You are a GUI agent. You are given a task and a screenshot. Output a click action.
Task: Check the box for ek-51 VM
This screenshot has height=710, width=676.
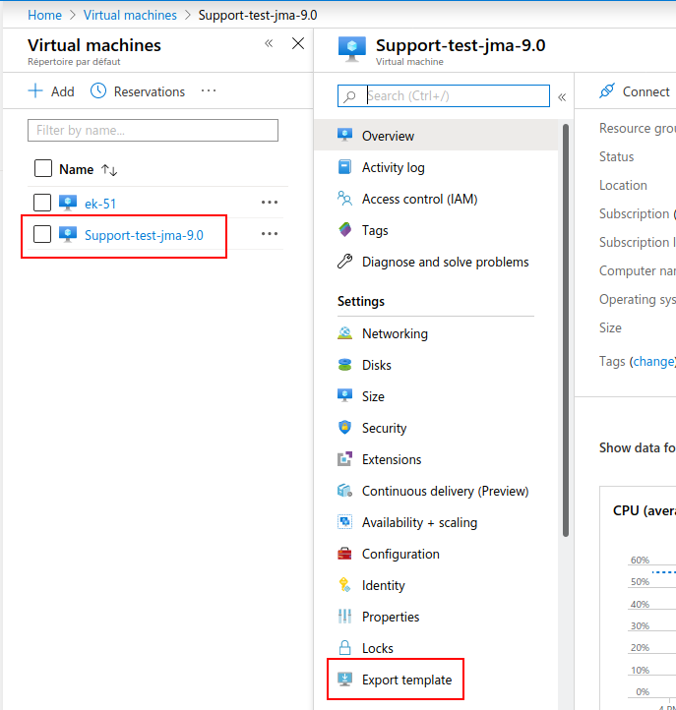pyautogui.click(x=42, y=203)
